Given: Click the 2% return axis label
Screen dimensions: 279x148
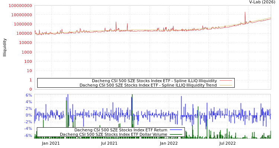Looking at the screenshot, I should 28,108.
